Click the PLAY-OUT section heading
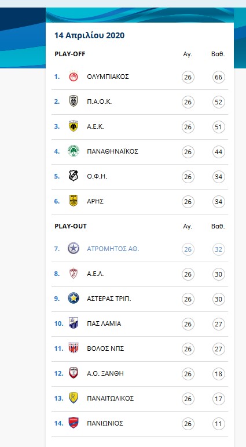The width and height of the screenshot is (246, 447). point(71,226)
